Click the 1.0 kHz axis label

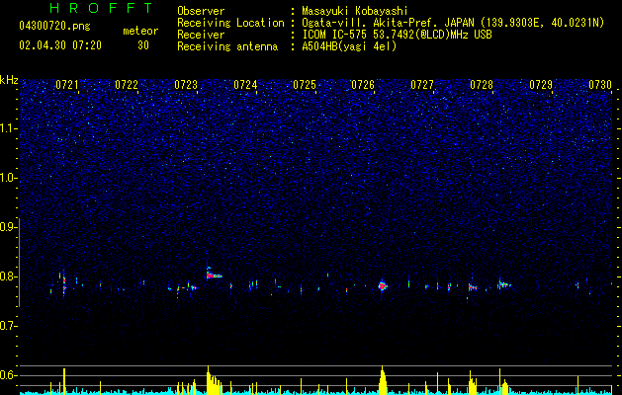tap(9, 179)
